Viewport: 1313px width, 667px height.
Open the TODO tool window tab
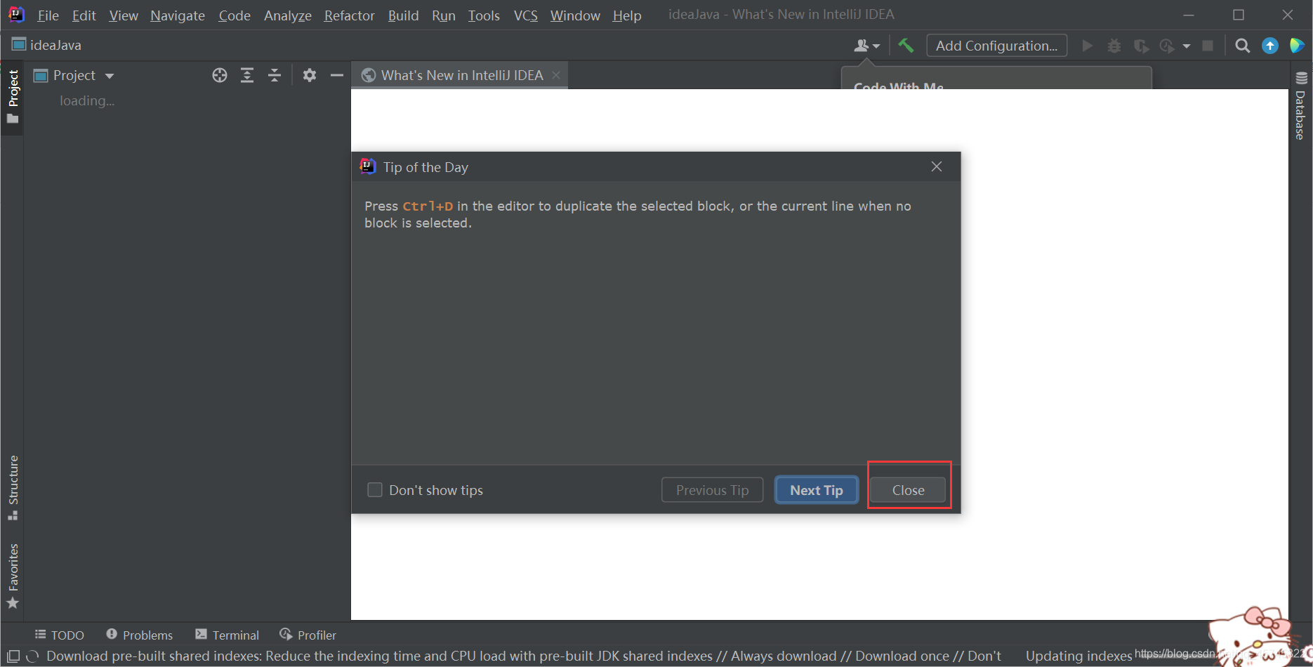click(x=60, y=635)
